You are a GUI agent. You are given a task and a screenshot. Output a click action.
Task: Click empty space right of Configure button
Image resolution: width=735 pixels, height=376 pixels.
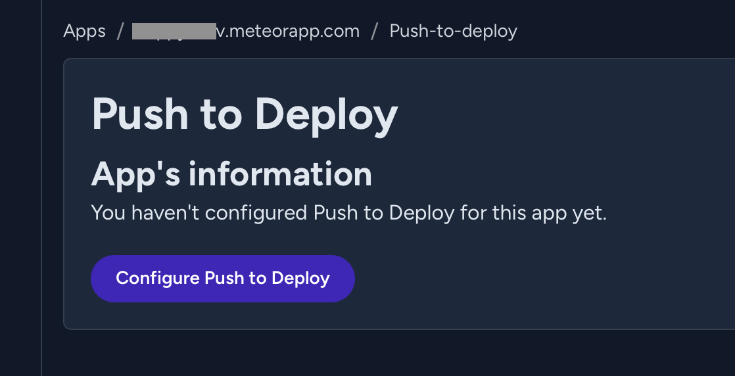point(526,278)
